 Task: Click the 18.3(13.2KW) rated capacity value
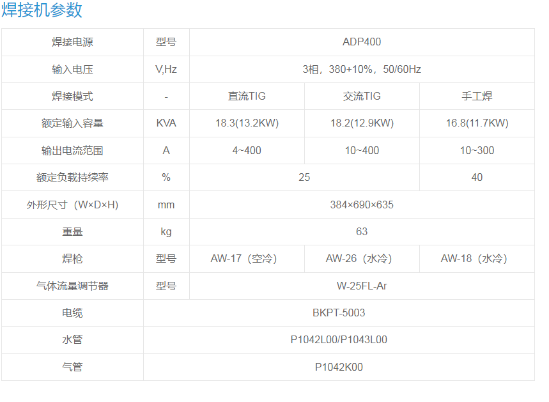coord(247,123)
